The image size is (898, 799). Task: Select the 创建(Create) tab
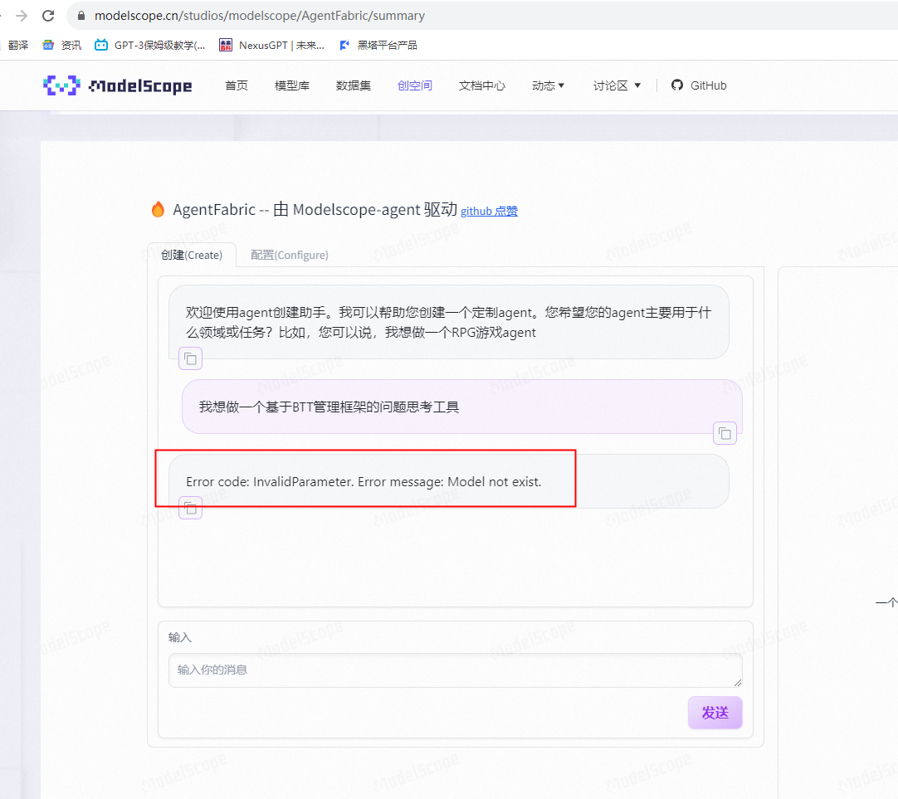click(x=192, y=255)
